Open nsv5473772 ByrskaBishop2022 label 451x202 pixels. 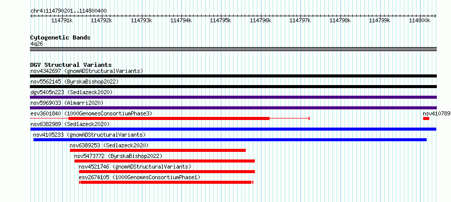pos(118,156)
